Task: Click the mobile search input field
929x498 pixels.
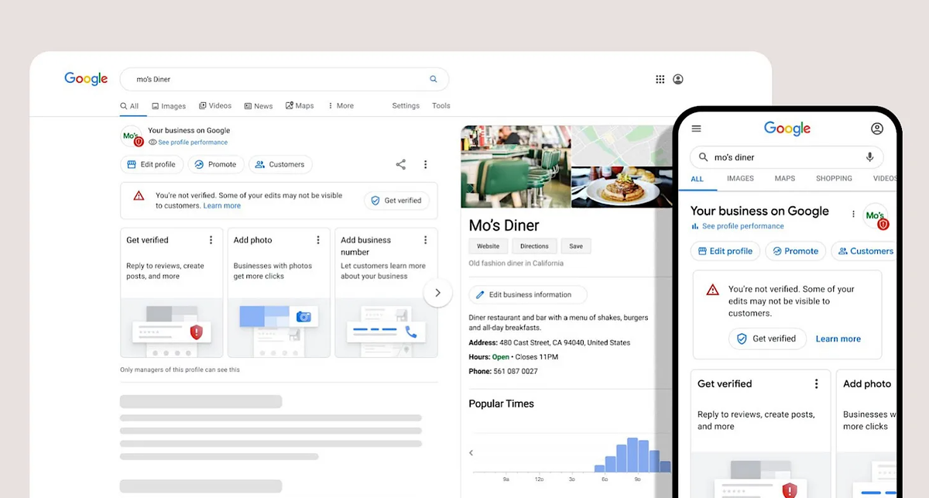Action: coord(787,157)
